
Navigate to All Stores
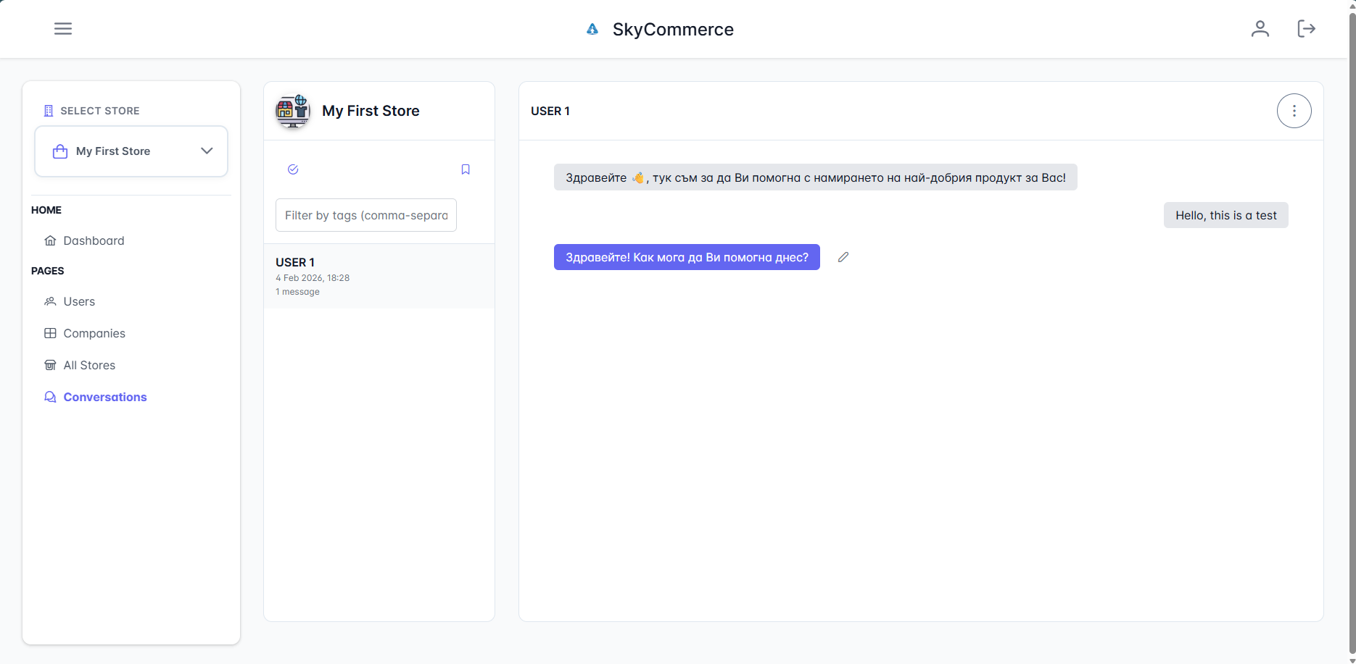coord(89,365)
